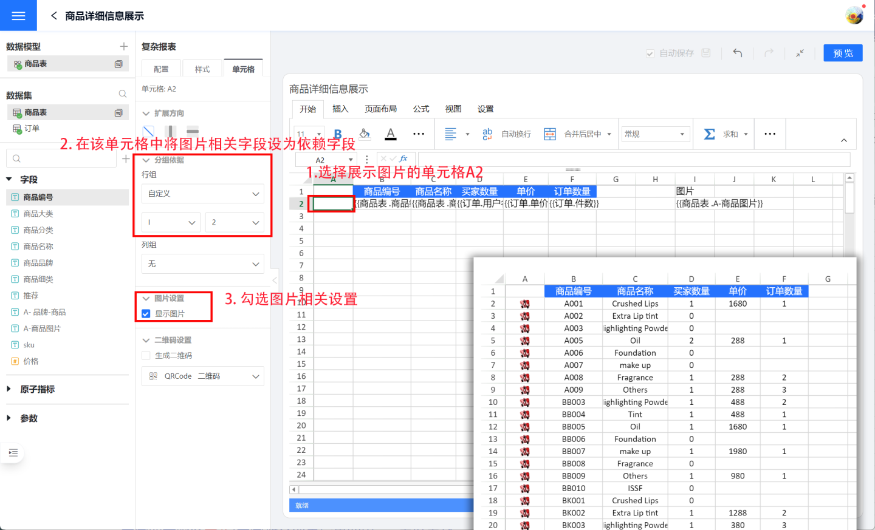This screenshot has height=530, width=875.
Task: Click the font color A swatch
Action: (x=391, y=134)
